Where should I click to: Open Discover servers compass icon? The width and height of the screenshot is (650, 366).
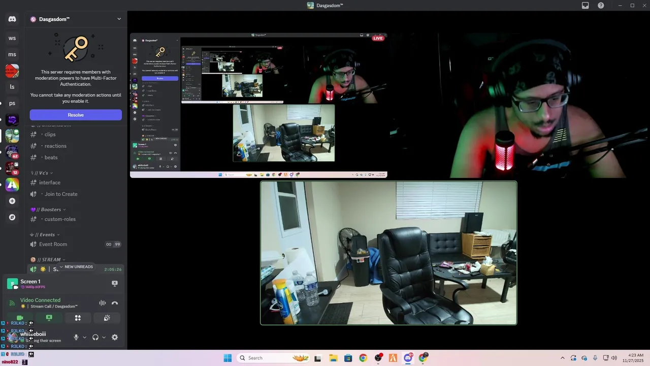(12, 217)
